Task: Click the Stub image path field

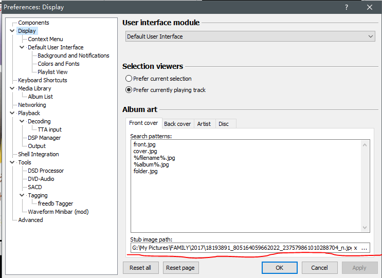Action: pyautogui.click(x=242, y=248)
